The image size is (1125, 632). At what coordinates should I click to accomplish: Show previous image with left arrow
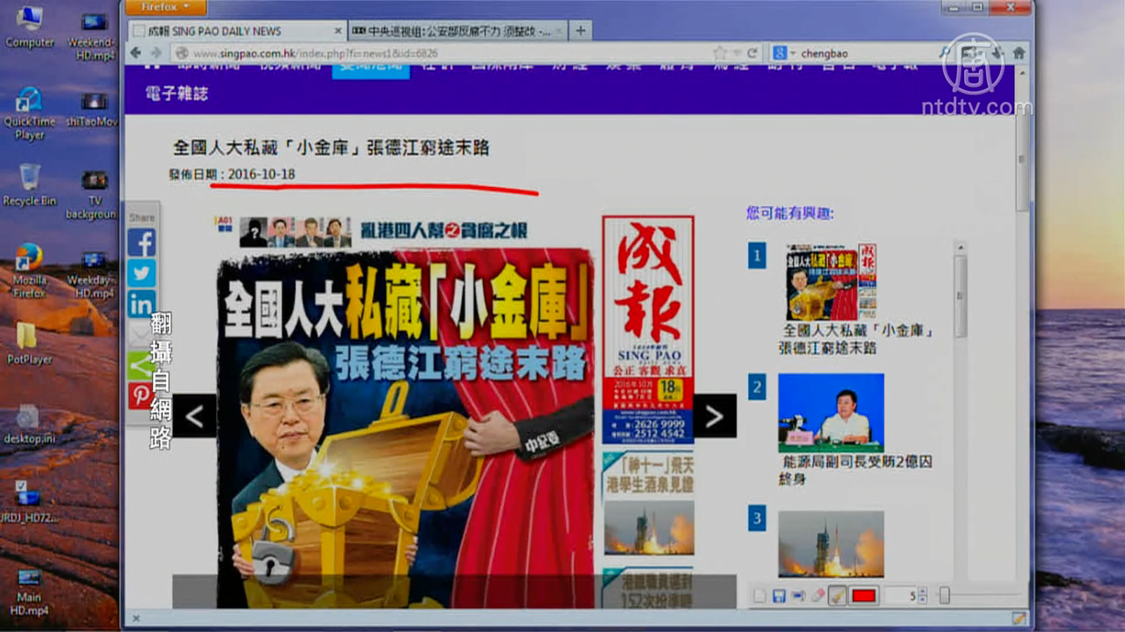[x=195, y=416]
